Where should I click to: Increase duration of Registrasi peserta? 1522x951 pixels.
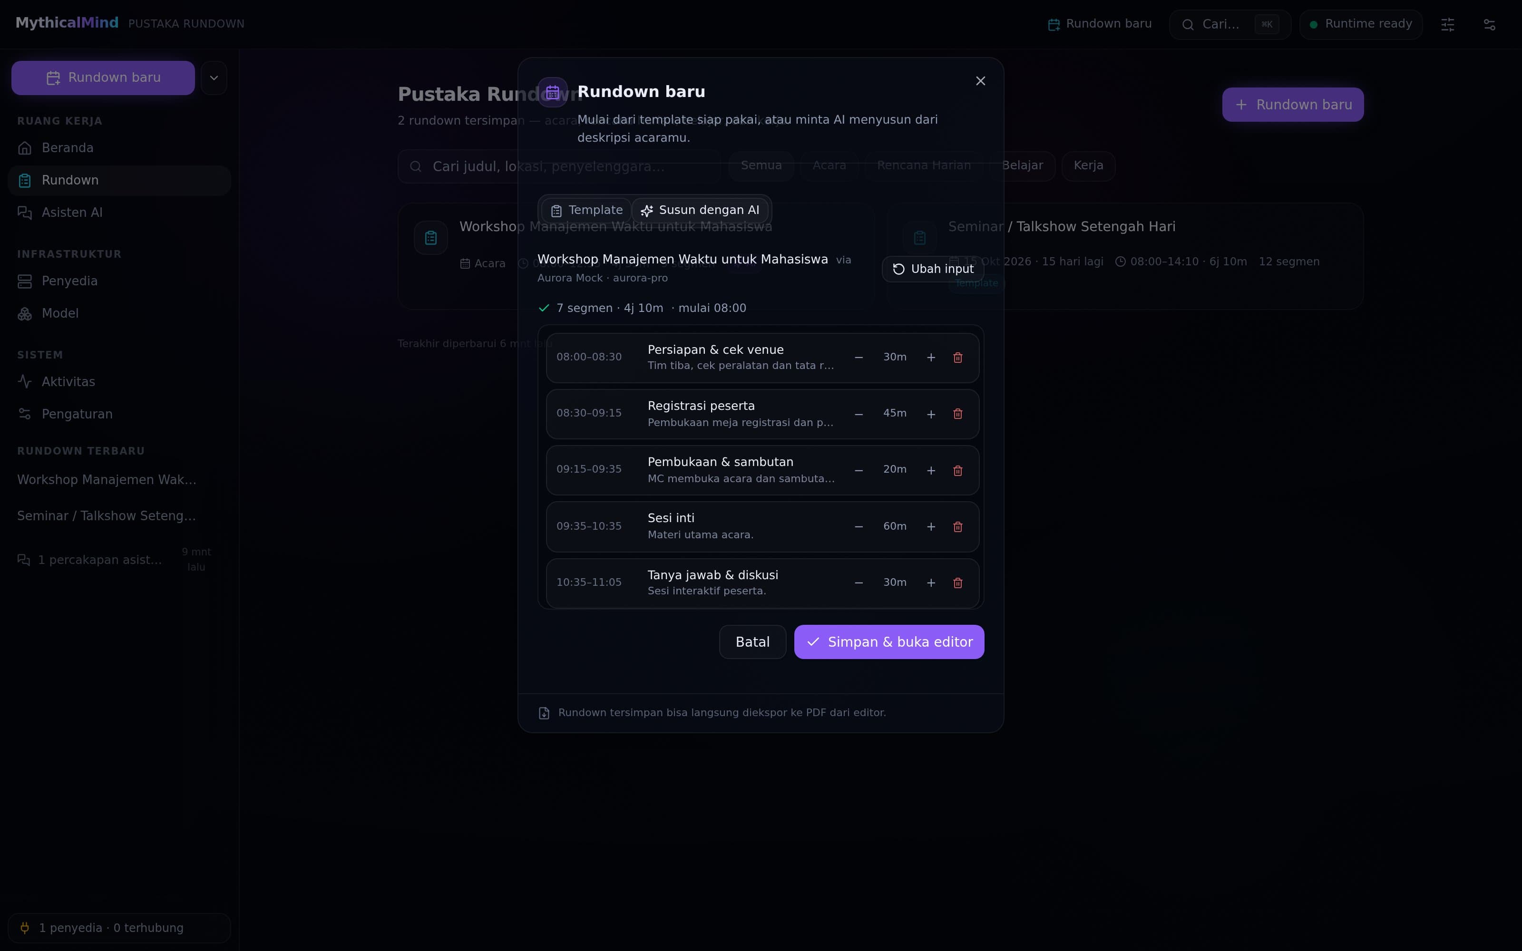931,414
